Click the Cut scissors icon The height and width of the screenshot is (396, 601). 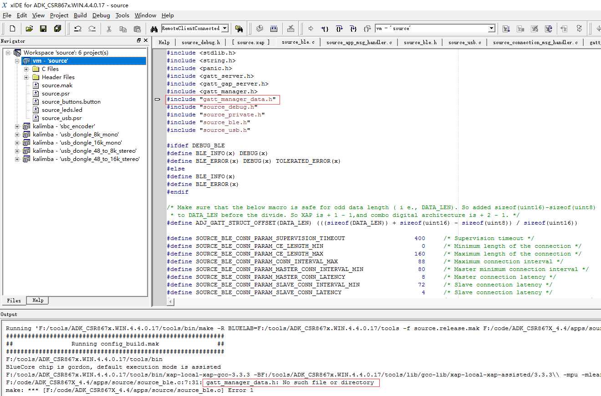tap(109, 29)
